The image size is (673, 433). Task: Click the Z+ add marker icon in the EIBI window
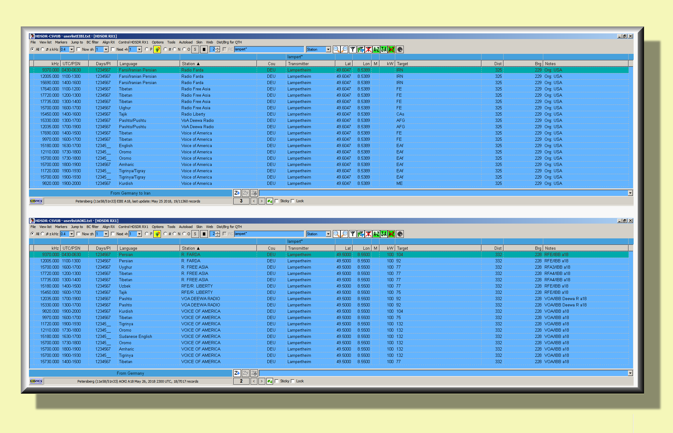pos(237,193)
